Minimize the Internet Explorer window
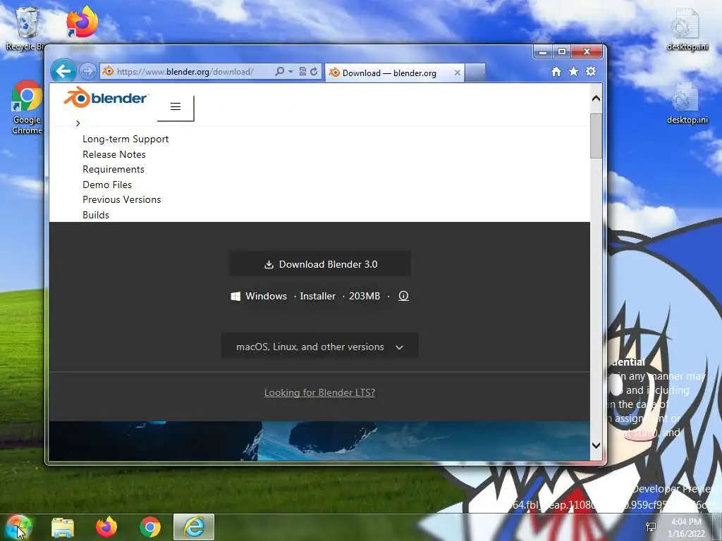The height and width of the screenshot is (541, 722). click(x=543, y=51)
